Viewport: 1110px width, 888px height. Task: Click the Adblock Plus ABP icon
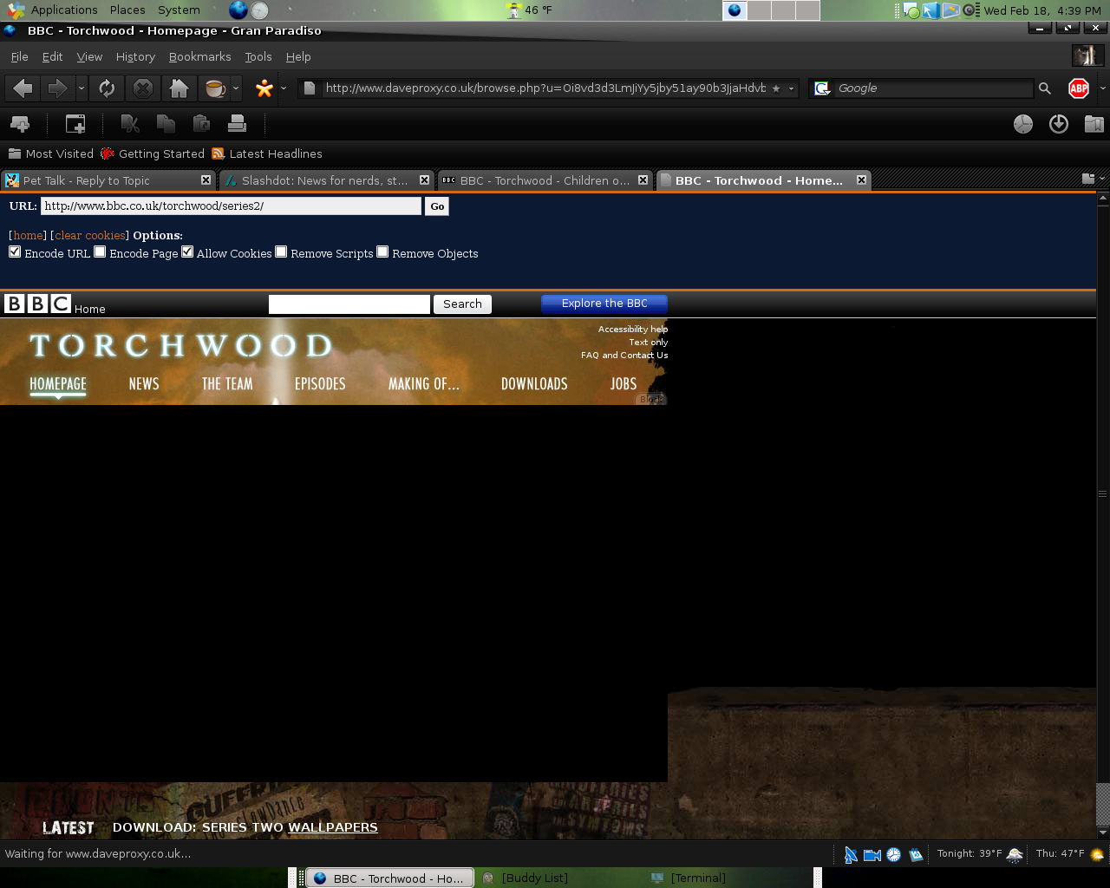tap(1079, 88)
